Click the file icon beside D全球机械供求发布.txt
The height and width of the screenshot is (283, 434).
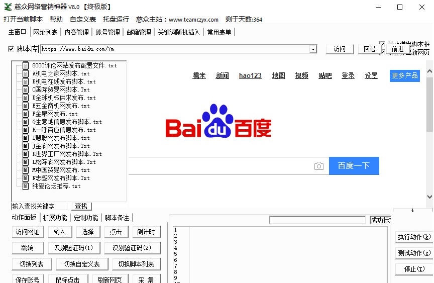(x=25, y=98)
